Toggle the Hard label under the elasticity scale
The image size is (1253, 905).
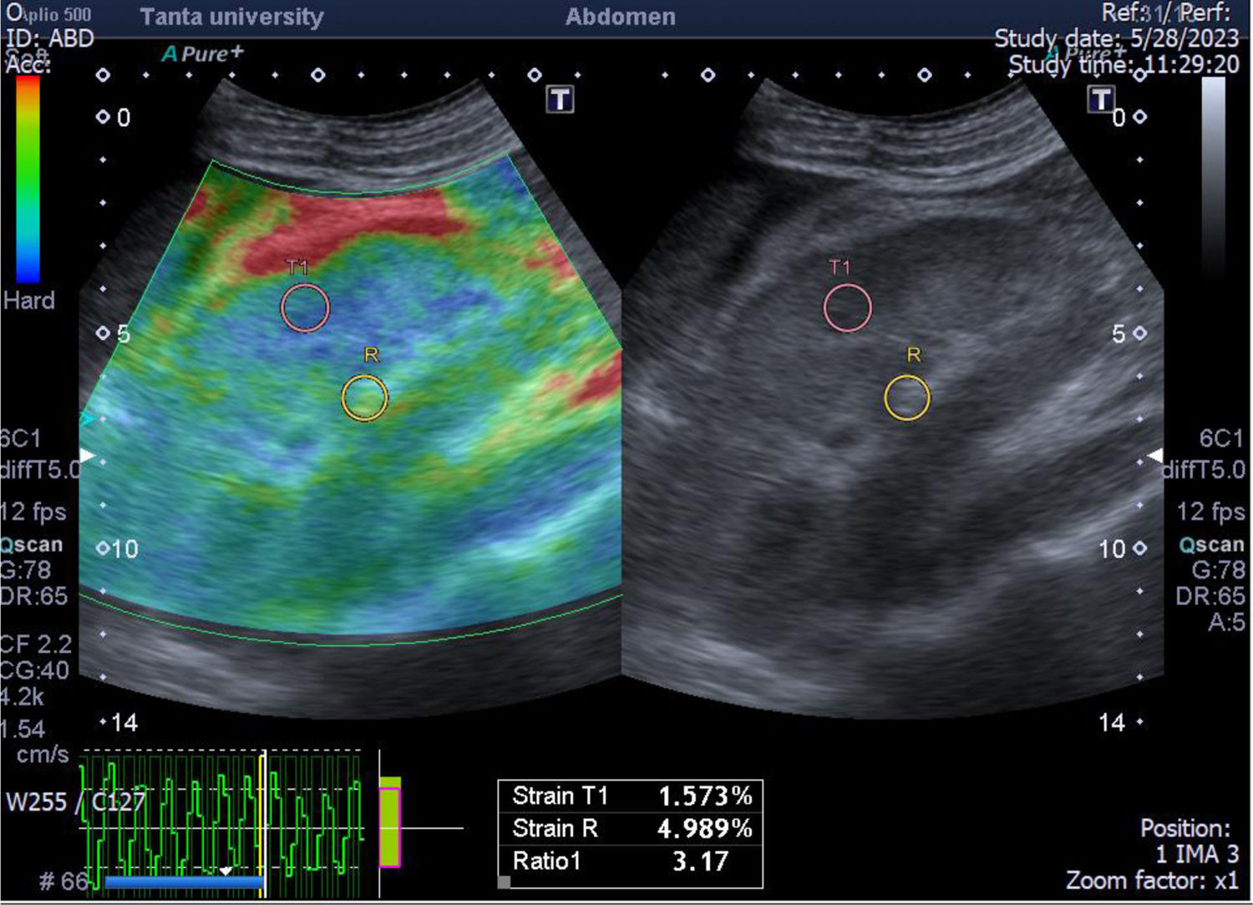point(29,301)
